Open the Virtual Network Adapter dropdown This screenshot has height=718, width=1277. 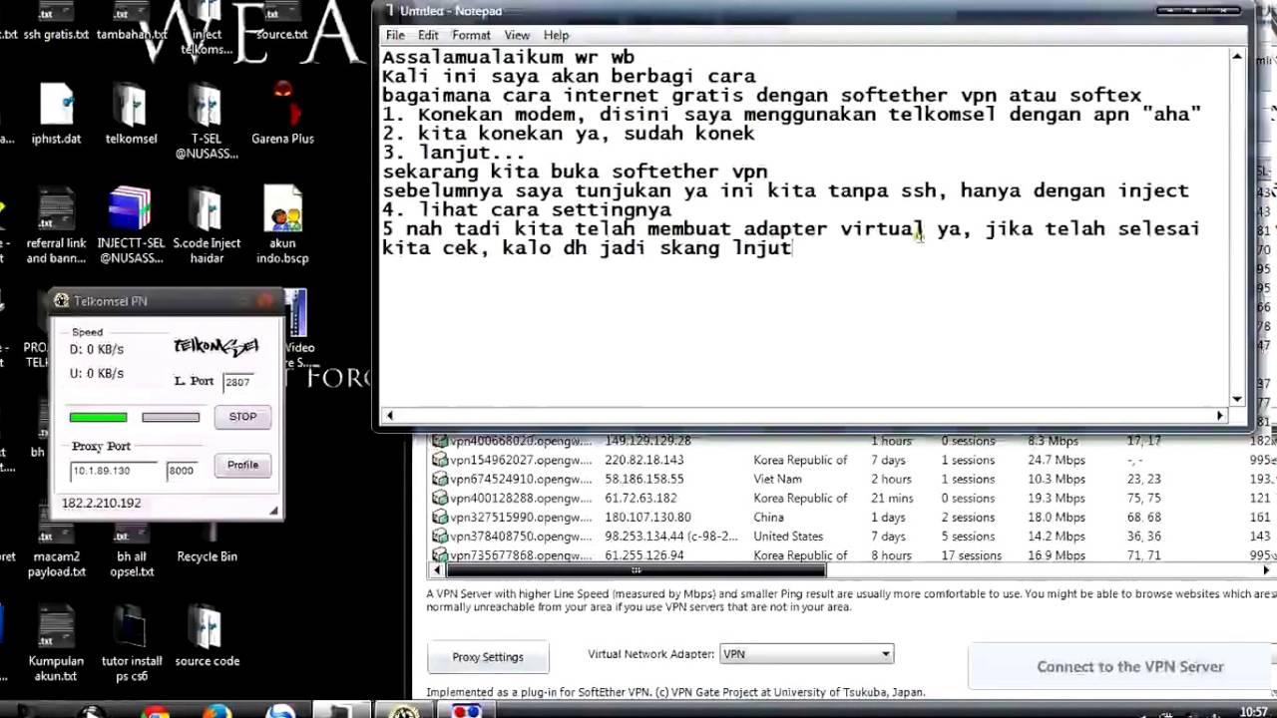(806, 654)
